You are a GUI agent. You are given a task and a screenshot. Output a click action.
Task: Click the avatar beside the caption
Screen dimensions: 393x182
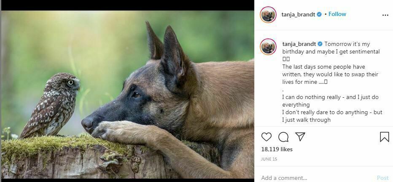tap(268, 47)
